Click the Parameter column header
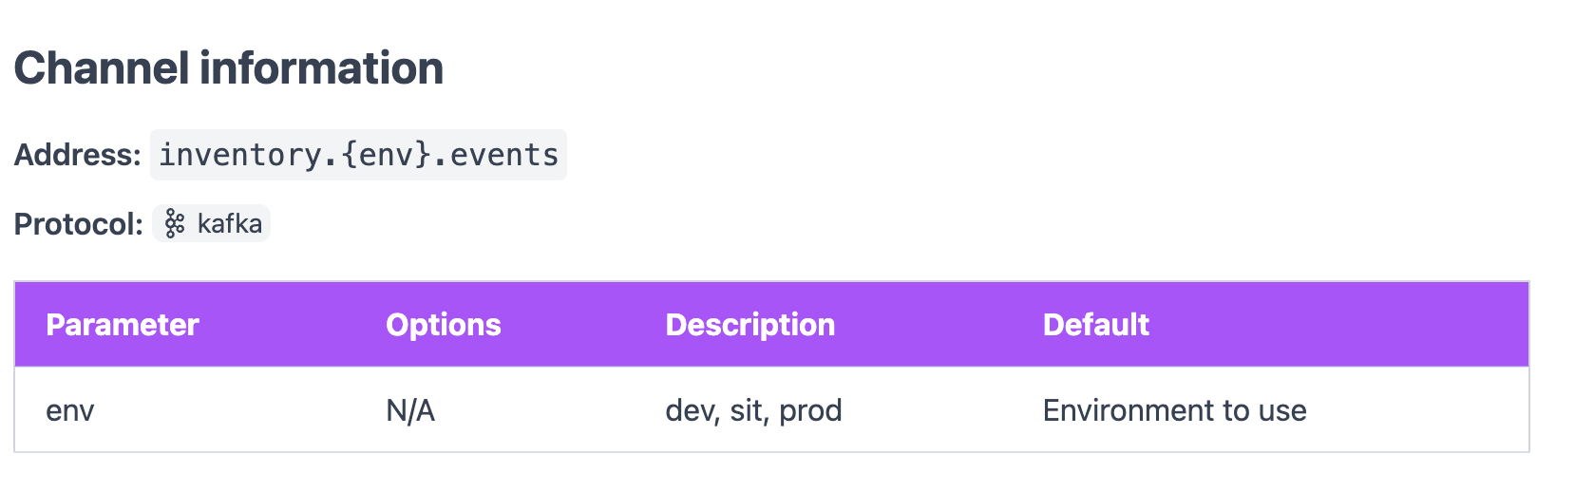 (123, 325)
